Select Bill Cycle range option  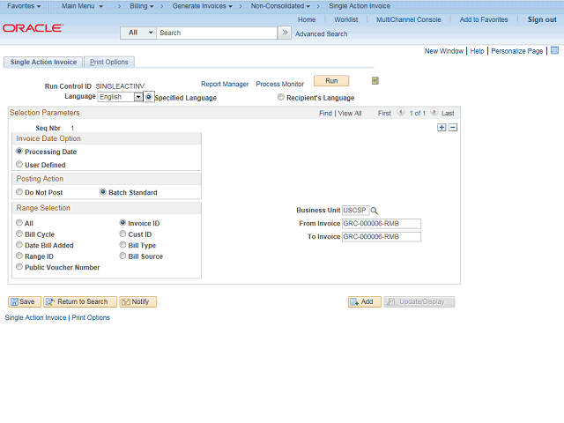point(19,234)
